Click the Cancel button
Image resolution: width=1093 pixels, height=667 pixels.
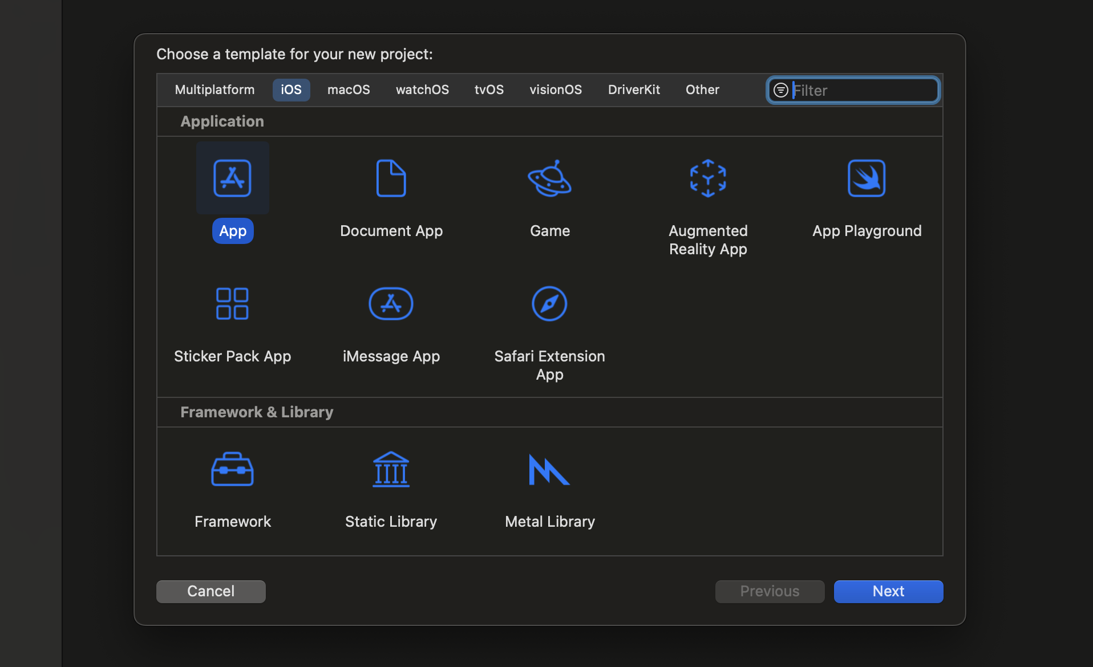pyautogui.click(x=211, y=591)
